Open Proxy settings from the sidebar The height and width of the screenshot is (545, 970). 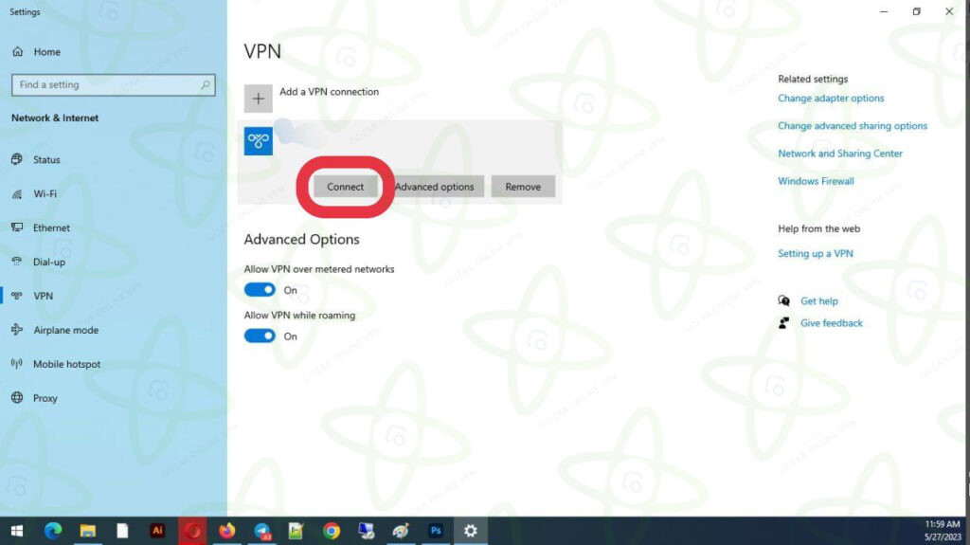(x=45, y=399)
